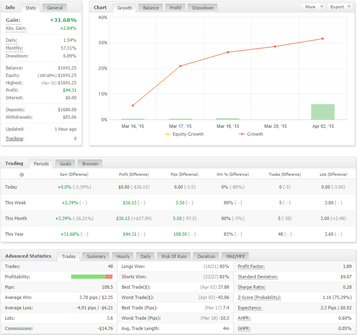Click the Today row label
The height and width of the screenshot is (335, 357).
(x=11, y=187)
